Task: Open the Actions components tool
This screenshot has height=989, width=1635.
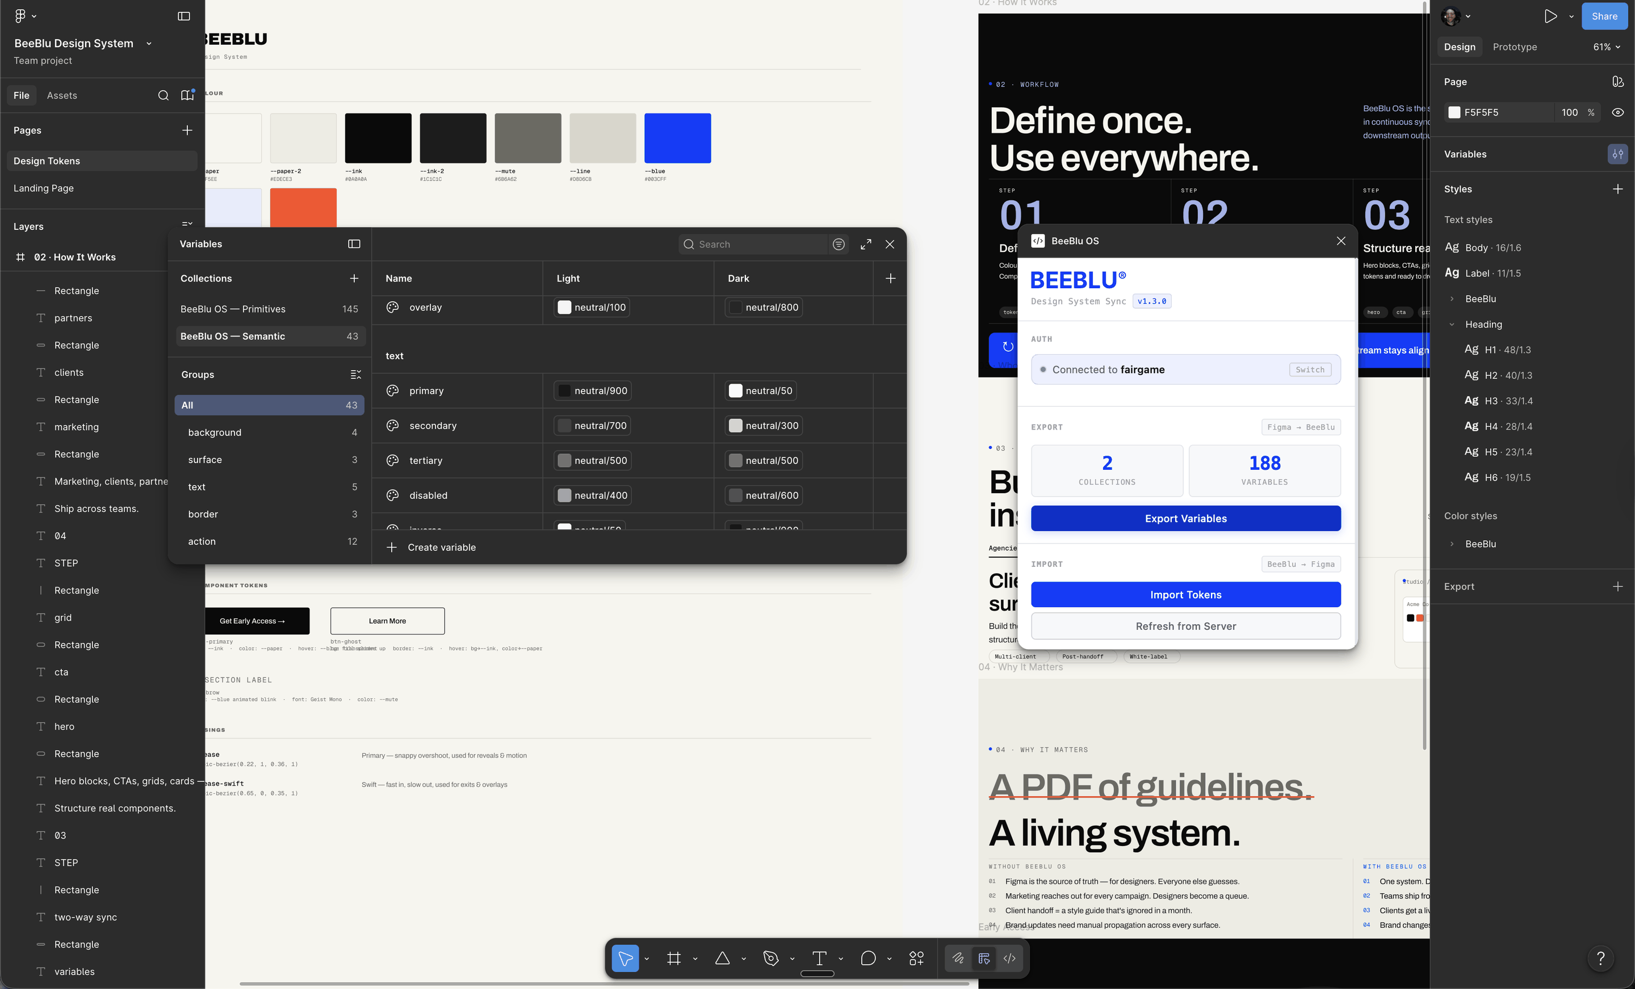Action: pos(916,958)
